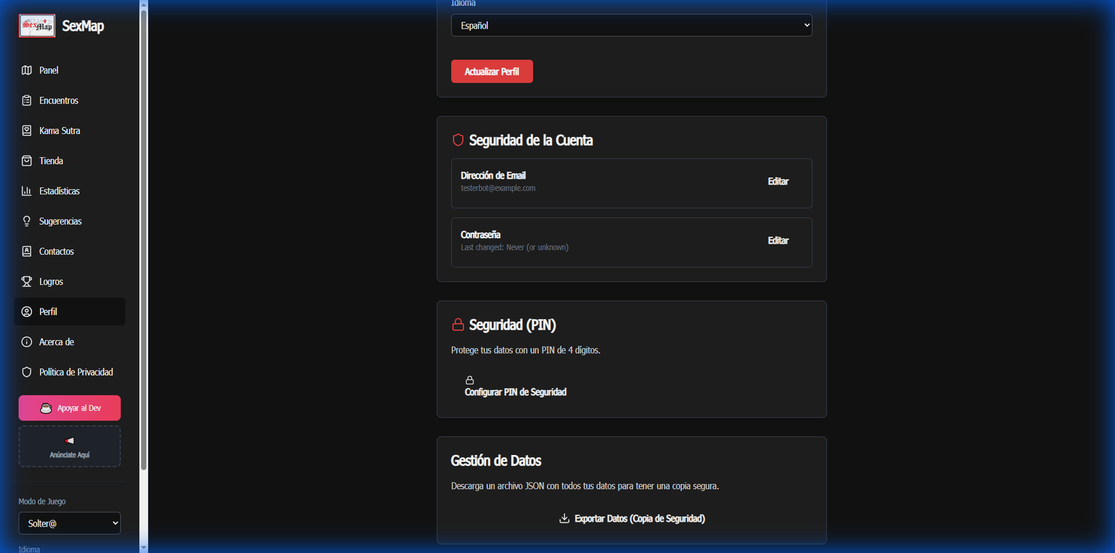Open Panel via the map icon

[x=26, y=70]
